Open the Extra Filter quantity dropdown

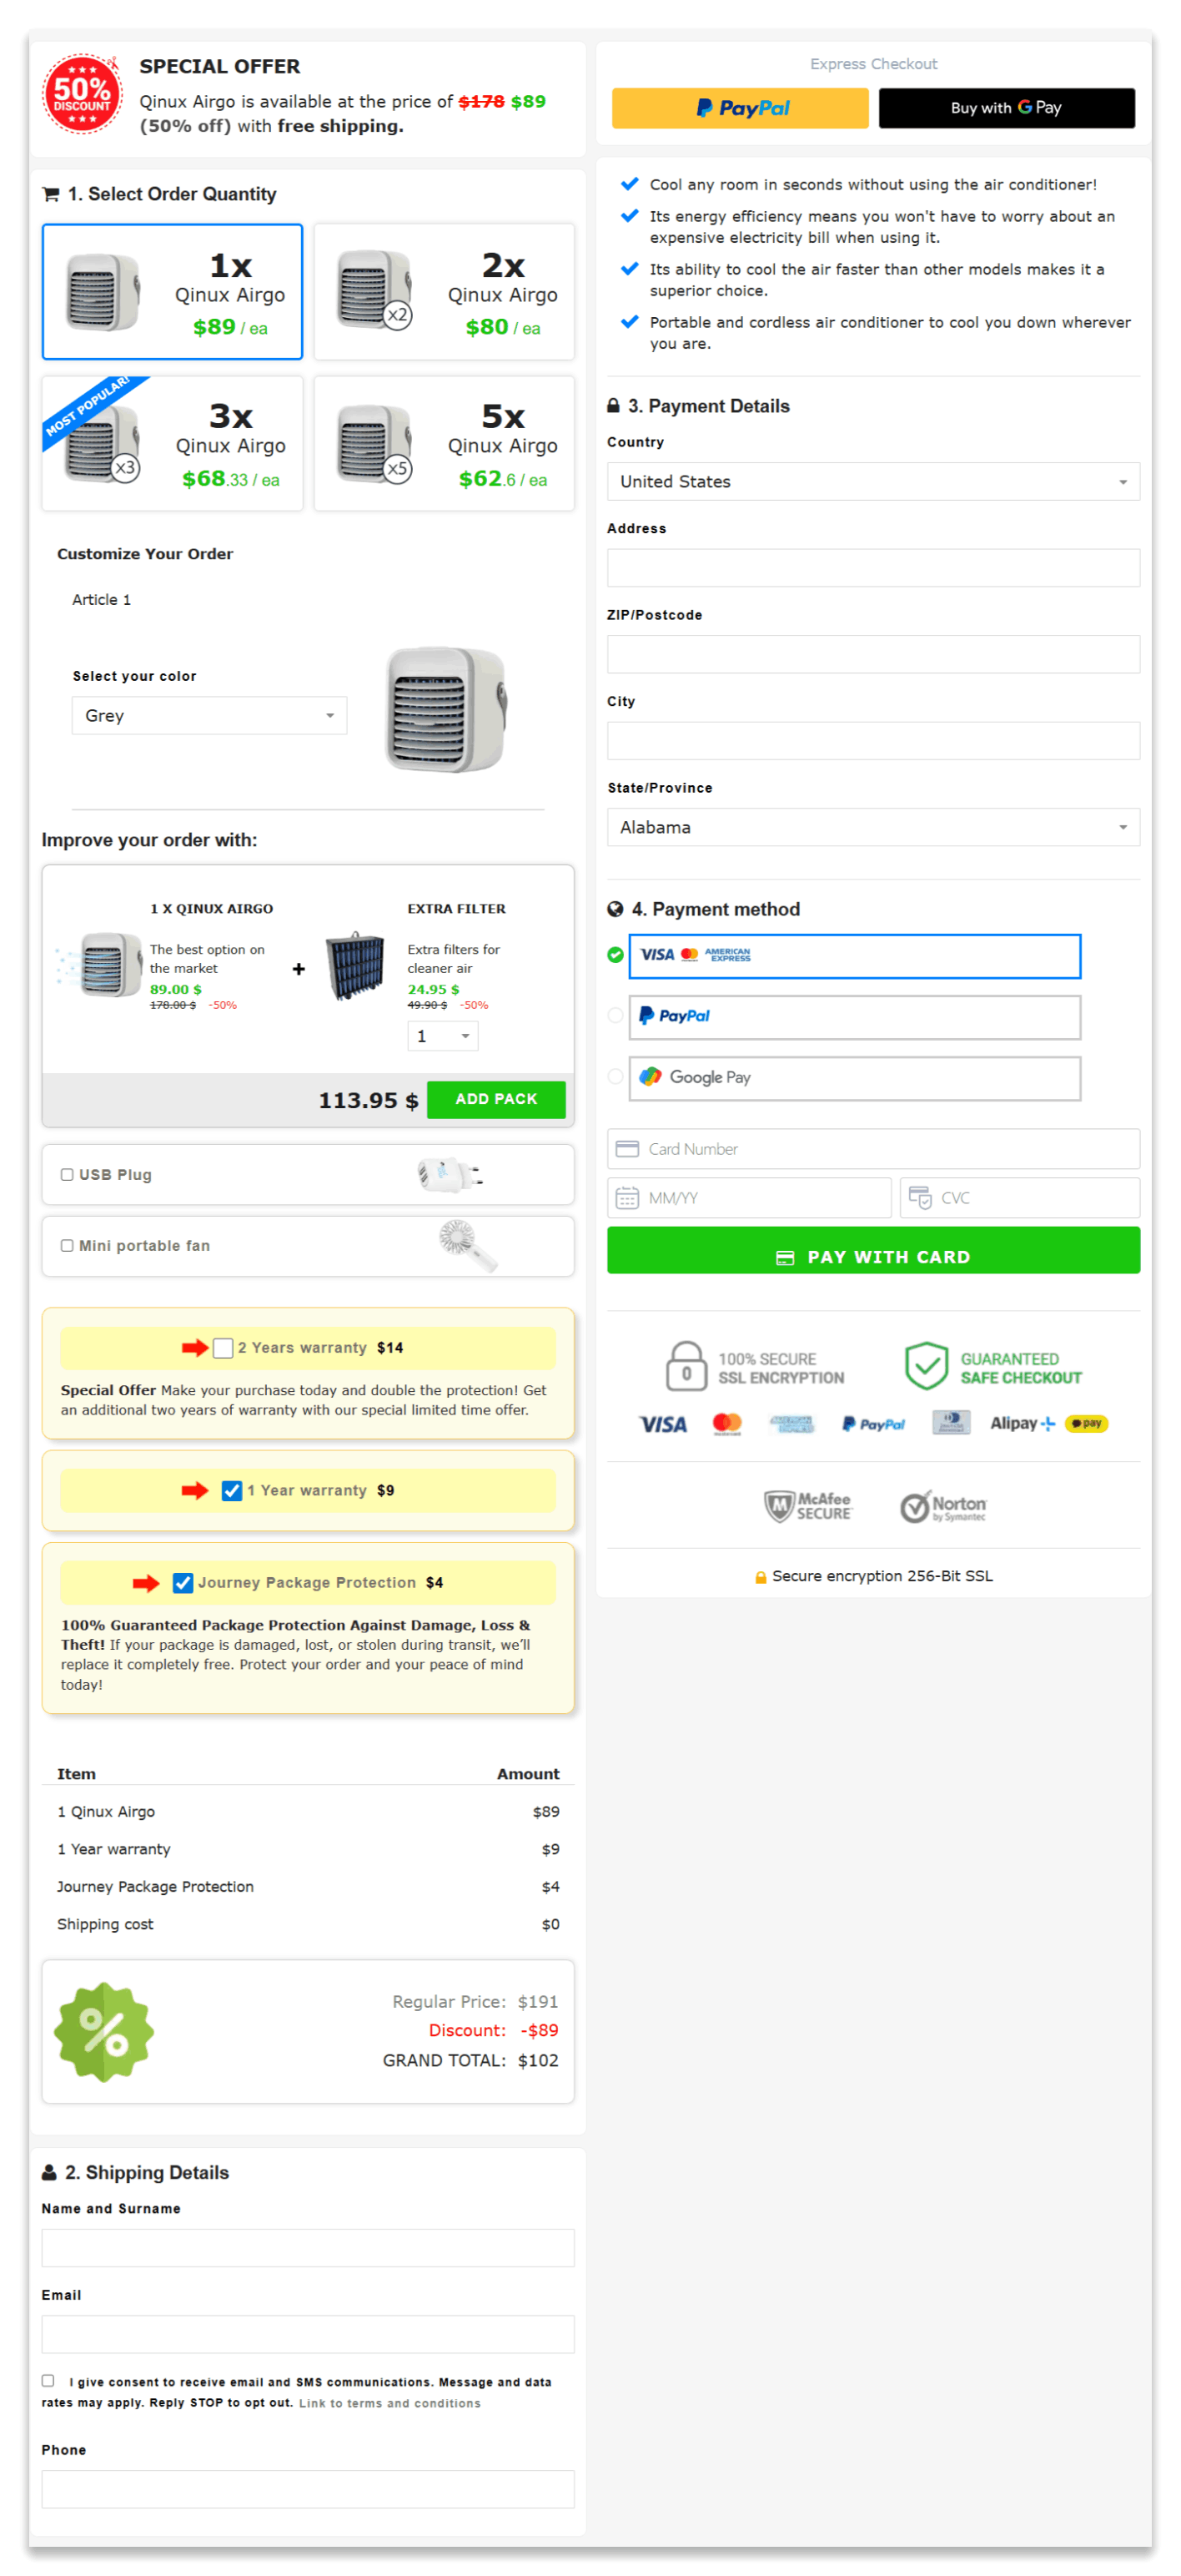point(443,1037)
